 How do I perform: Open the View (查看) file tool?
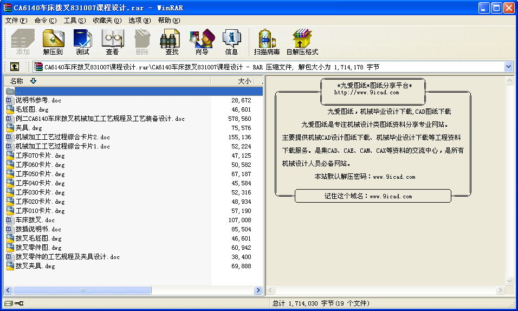pos(112,42)
